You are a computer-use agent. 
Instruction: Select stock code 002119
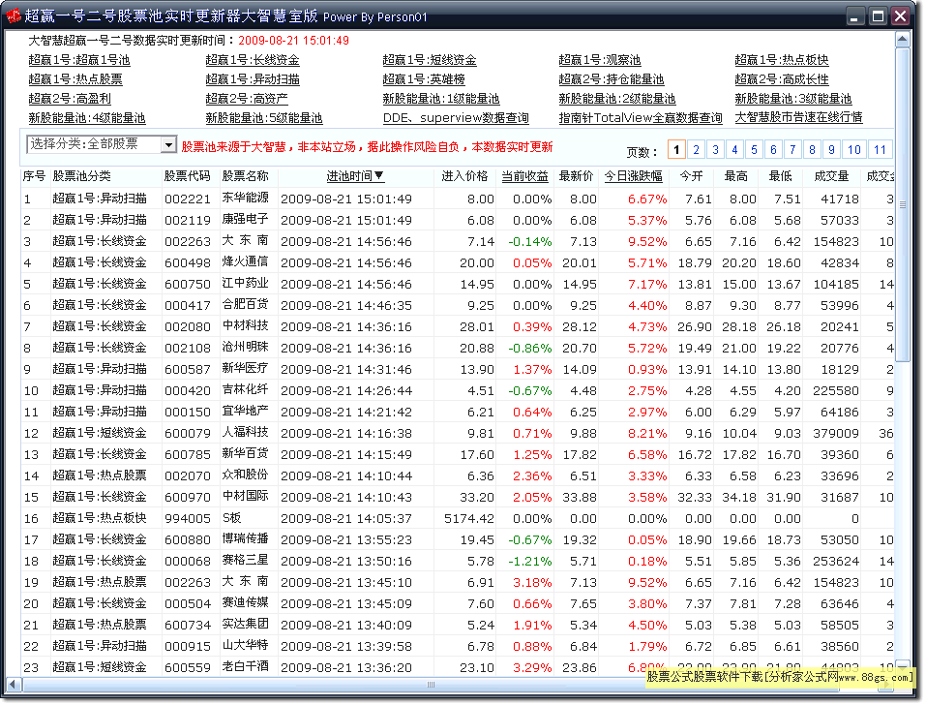(x=187, y=221)
